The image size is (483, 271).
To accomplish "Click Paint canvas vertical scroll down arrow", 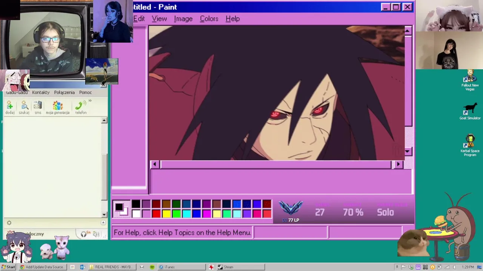I will 408,152.
